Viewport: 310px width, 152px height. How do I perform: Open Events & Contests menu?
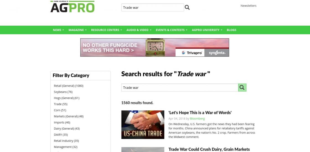pyautogui.click(x=171, y=30)
